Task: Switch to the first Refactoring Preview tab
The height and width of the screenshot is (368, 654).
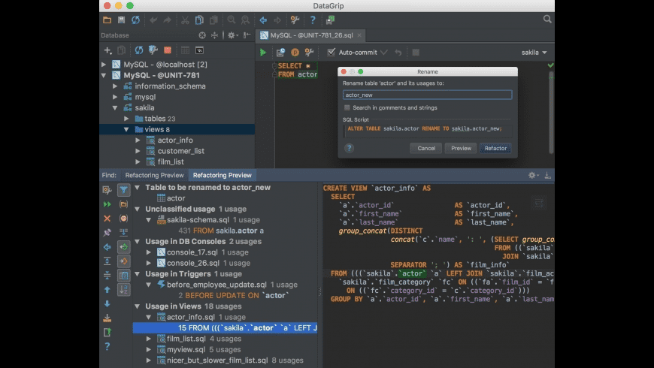Action: click(154, 175)
